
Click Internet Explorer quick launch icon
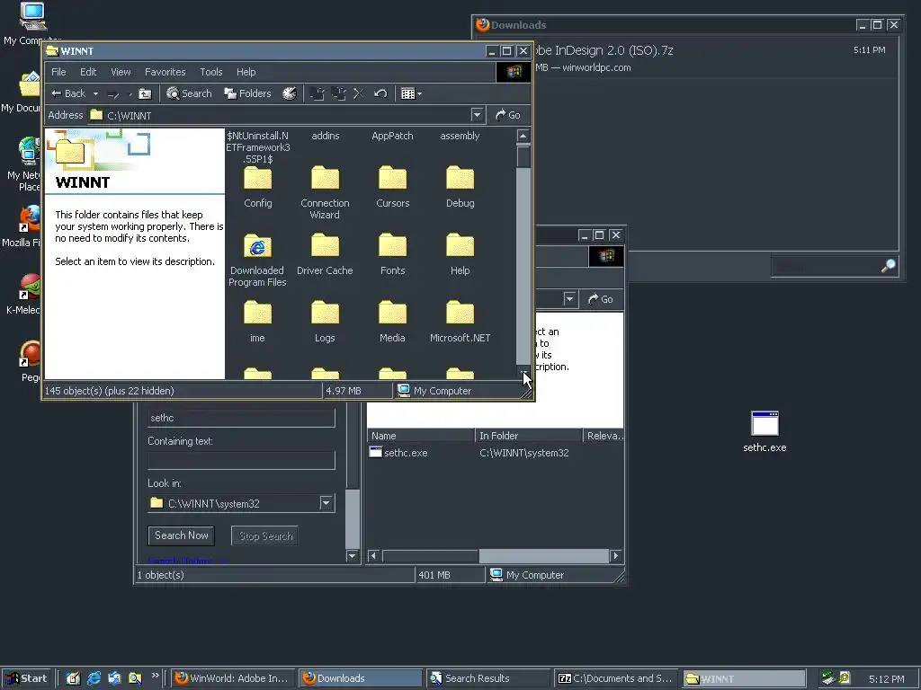tap(94, 678)
